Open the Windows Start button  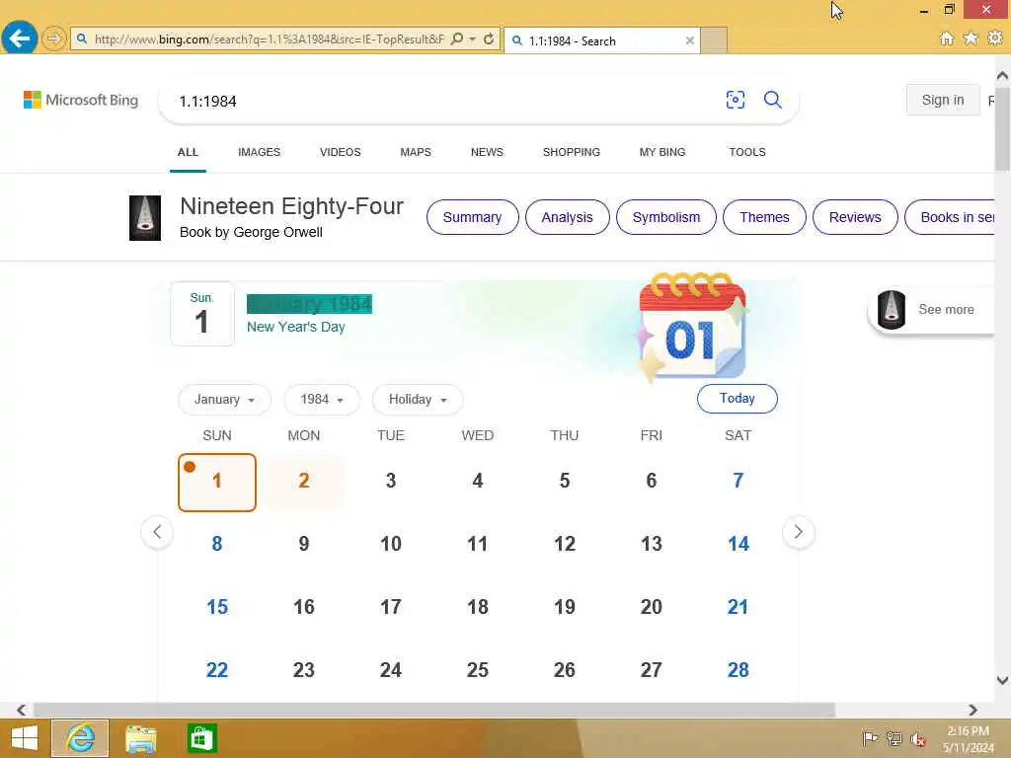[x=25, y=738]
